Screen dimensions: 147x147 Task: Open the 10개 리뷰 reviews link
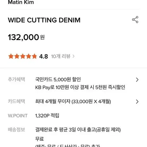61,56
